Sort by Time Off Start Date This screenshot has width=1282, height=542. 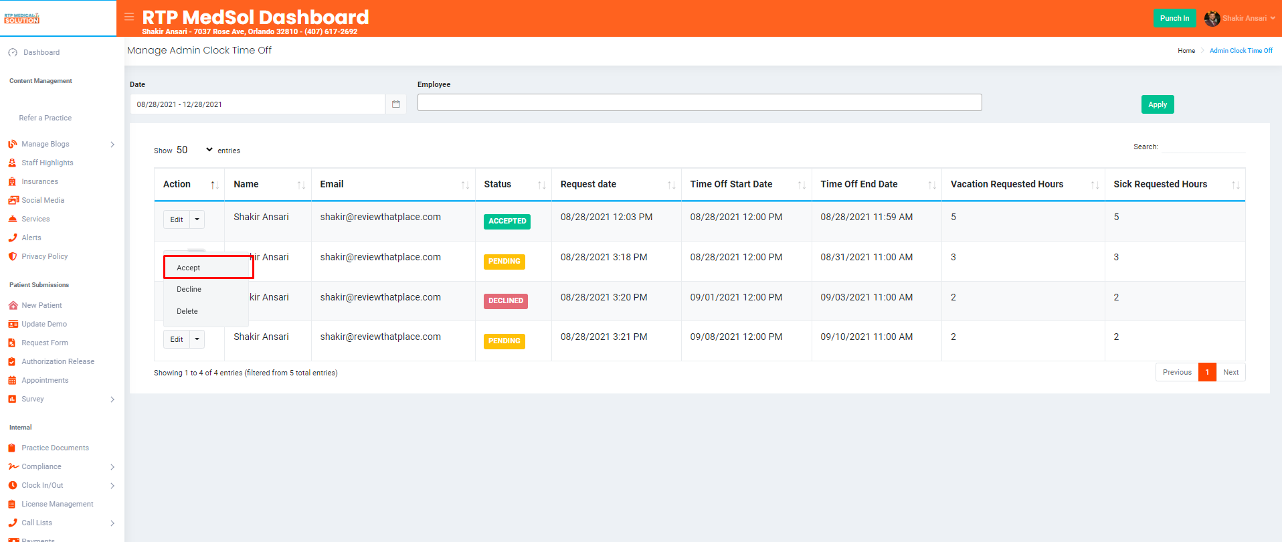(747, 184)
